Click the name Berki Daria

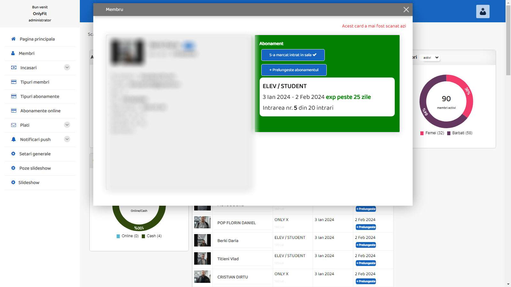[x=228, y=241]
